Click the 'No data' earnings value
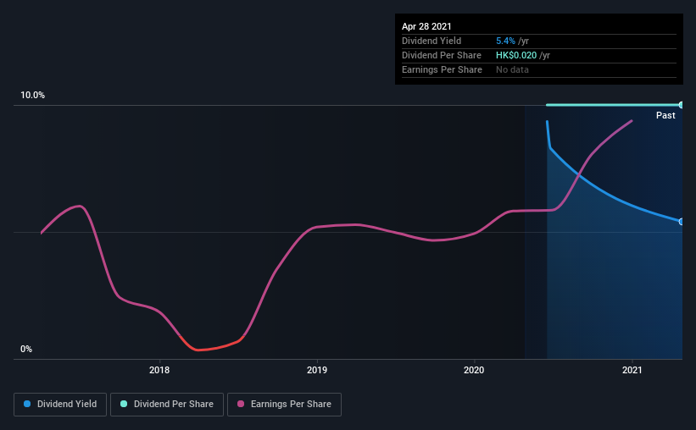Screen dimensions: 696x430 click(x=512, y=69)
